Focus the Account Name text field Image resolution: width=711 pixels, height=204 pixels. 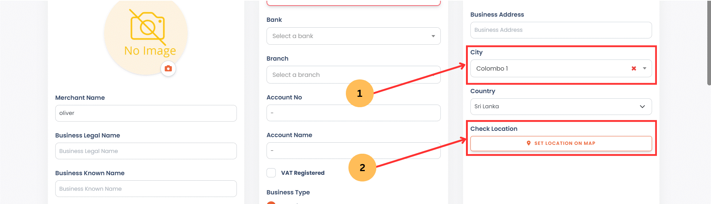point(353,150)
